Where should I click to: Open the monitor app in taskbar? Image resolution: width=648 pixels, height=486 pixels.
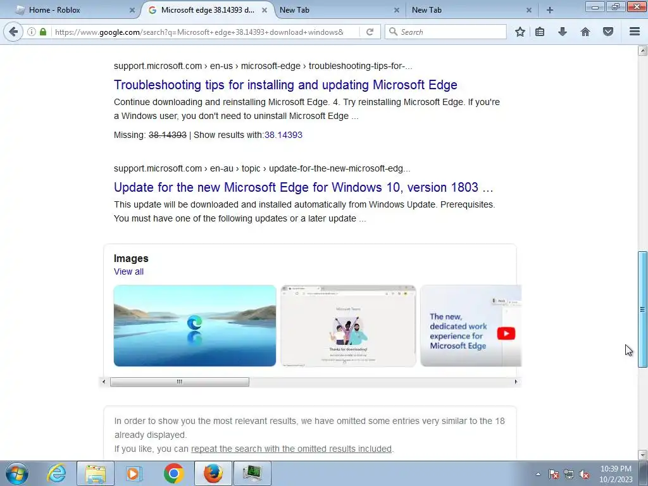[x=252, y=473]
